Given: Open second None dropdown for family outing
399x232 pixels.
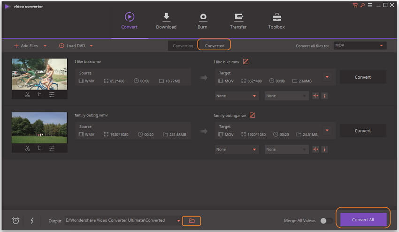Looking at the screenshot, I should (x=286, y=150).
